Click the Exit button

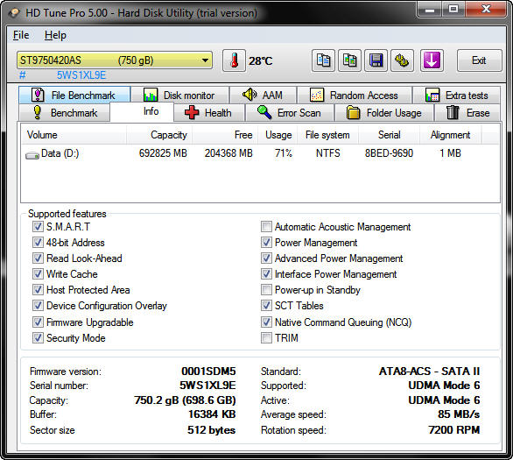[479, 60]
